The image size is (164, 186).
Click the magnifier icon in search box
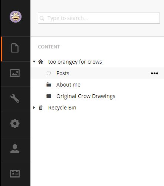42,18
